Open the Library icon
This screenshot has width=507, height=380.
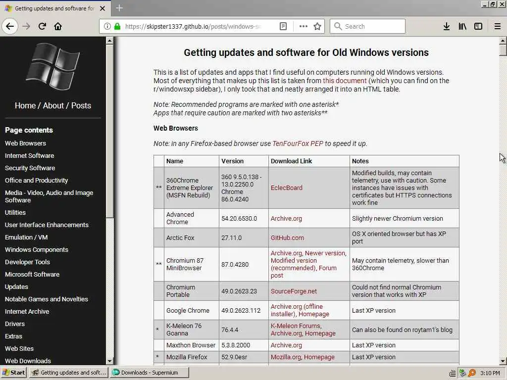point(462,27)
